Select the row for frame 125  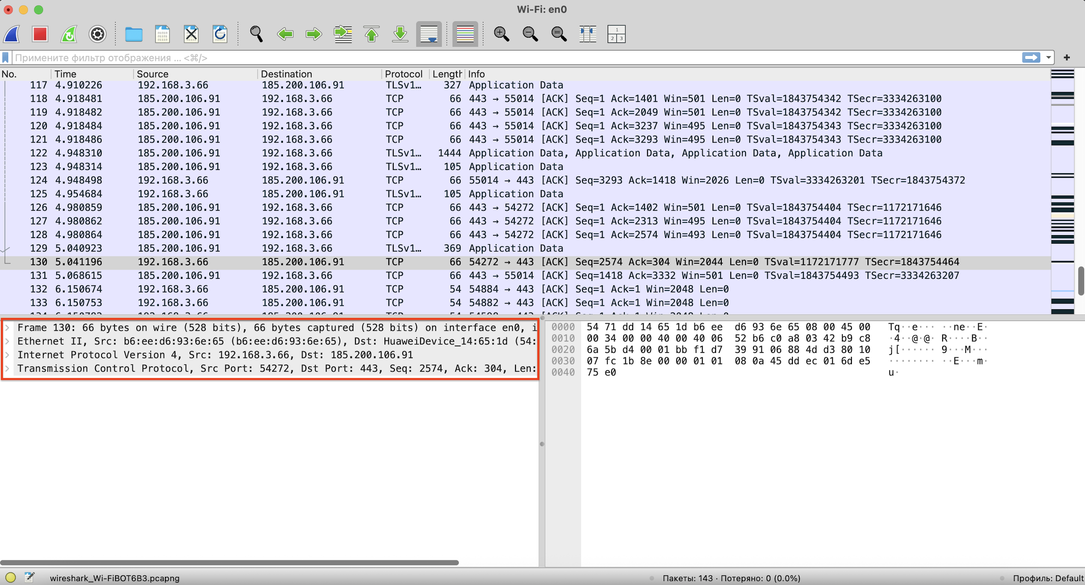(304, 194)
